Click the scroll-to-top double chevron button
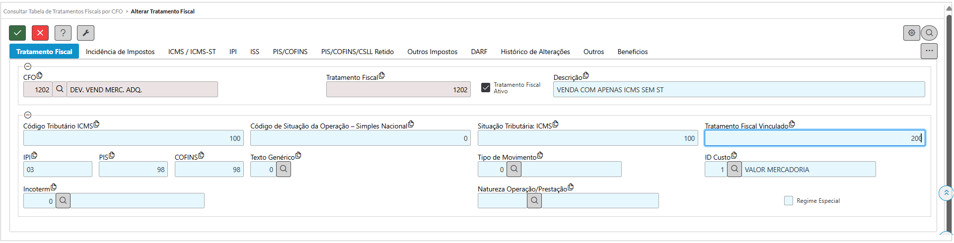The height and width of the screenshot is (243, 954). click(x=946, y=193)
